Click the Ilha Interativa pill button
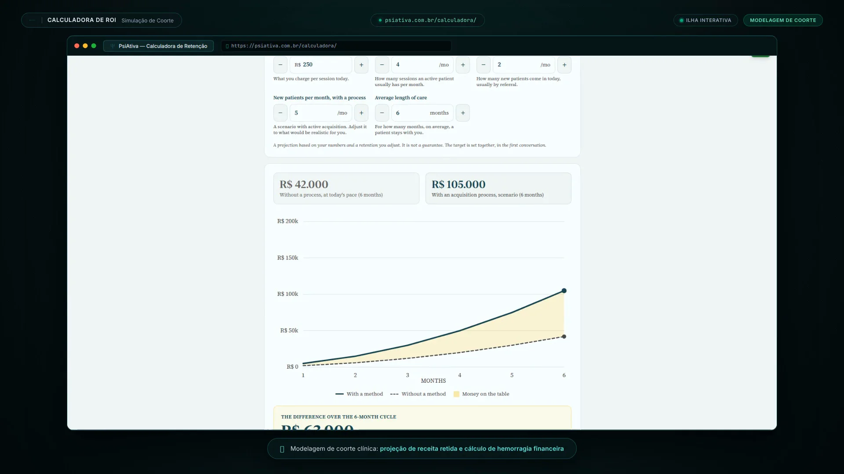The image size is (844, 474). (706, 20)
